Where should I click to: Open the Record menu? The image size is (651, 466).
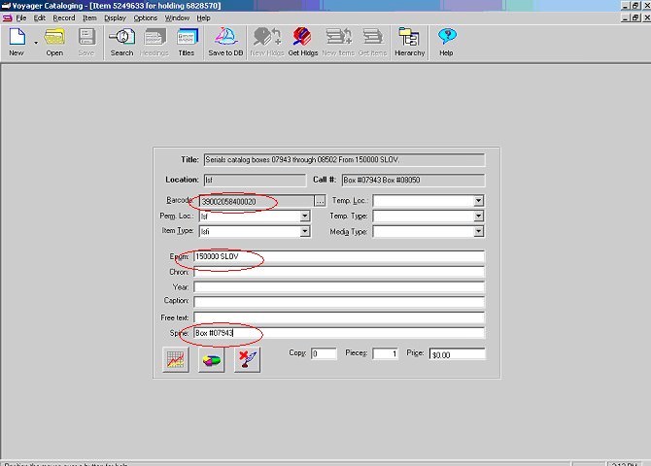coord(63,17)
